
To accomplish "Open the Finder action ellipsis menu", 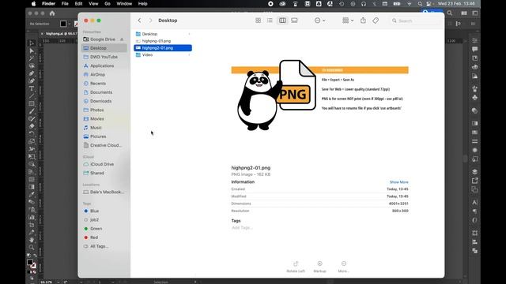I will click(x=319, y=21).
